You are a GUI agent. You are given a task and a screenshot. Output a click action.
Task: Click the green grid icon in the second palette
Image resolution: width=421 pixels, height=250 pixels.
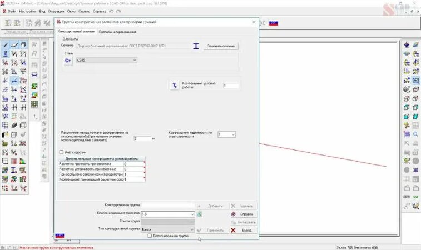(x=34, y=104)
